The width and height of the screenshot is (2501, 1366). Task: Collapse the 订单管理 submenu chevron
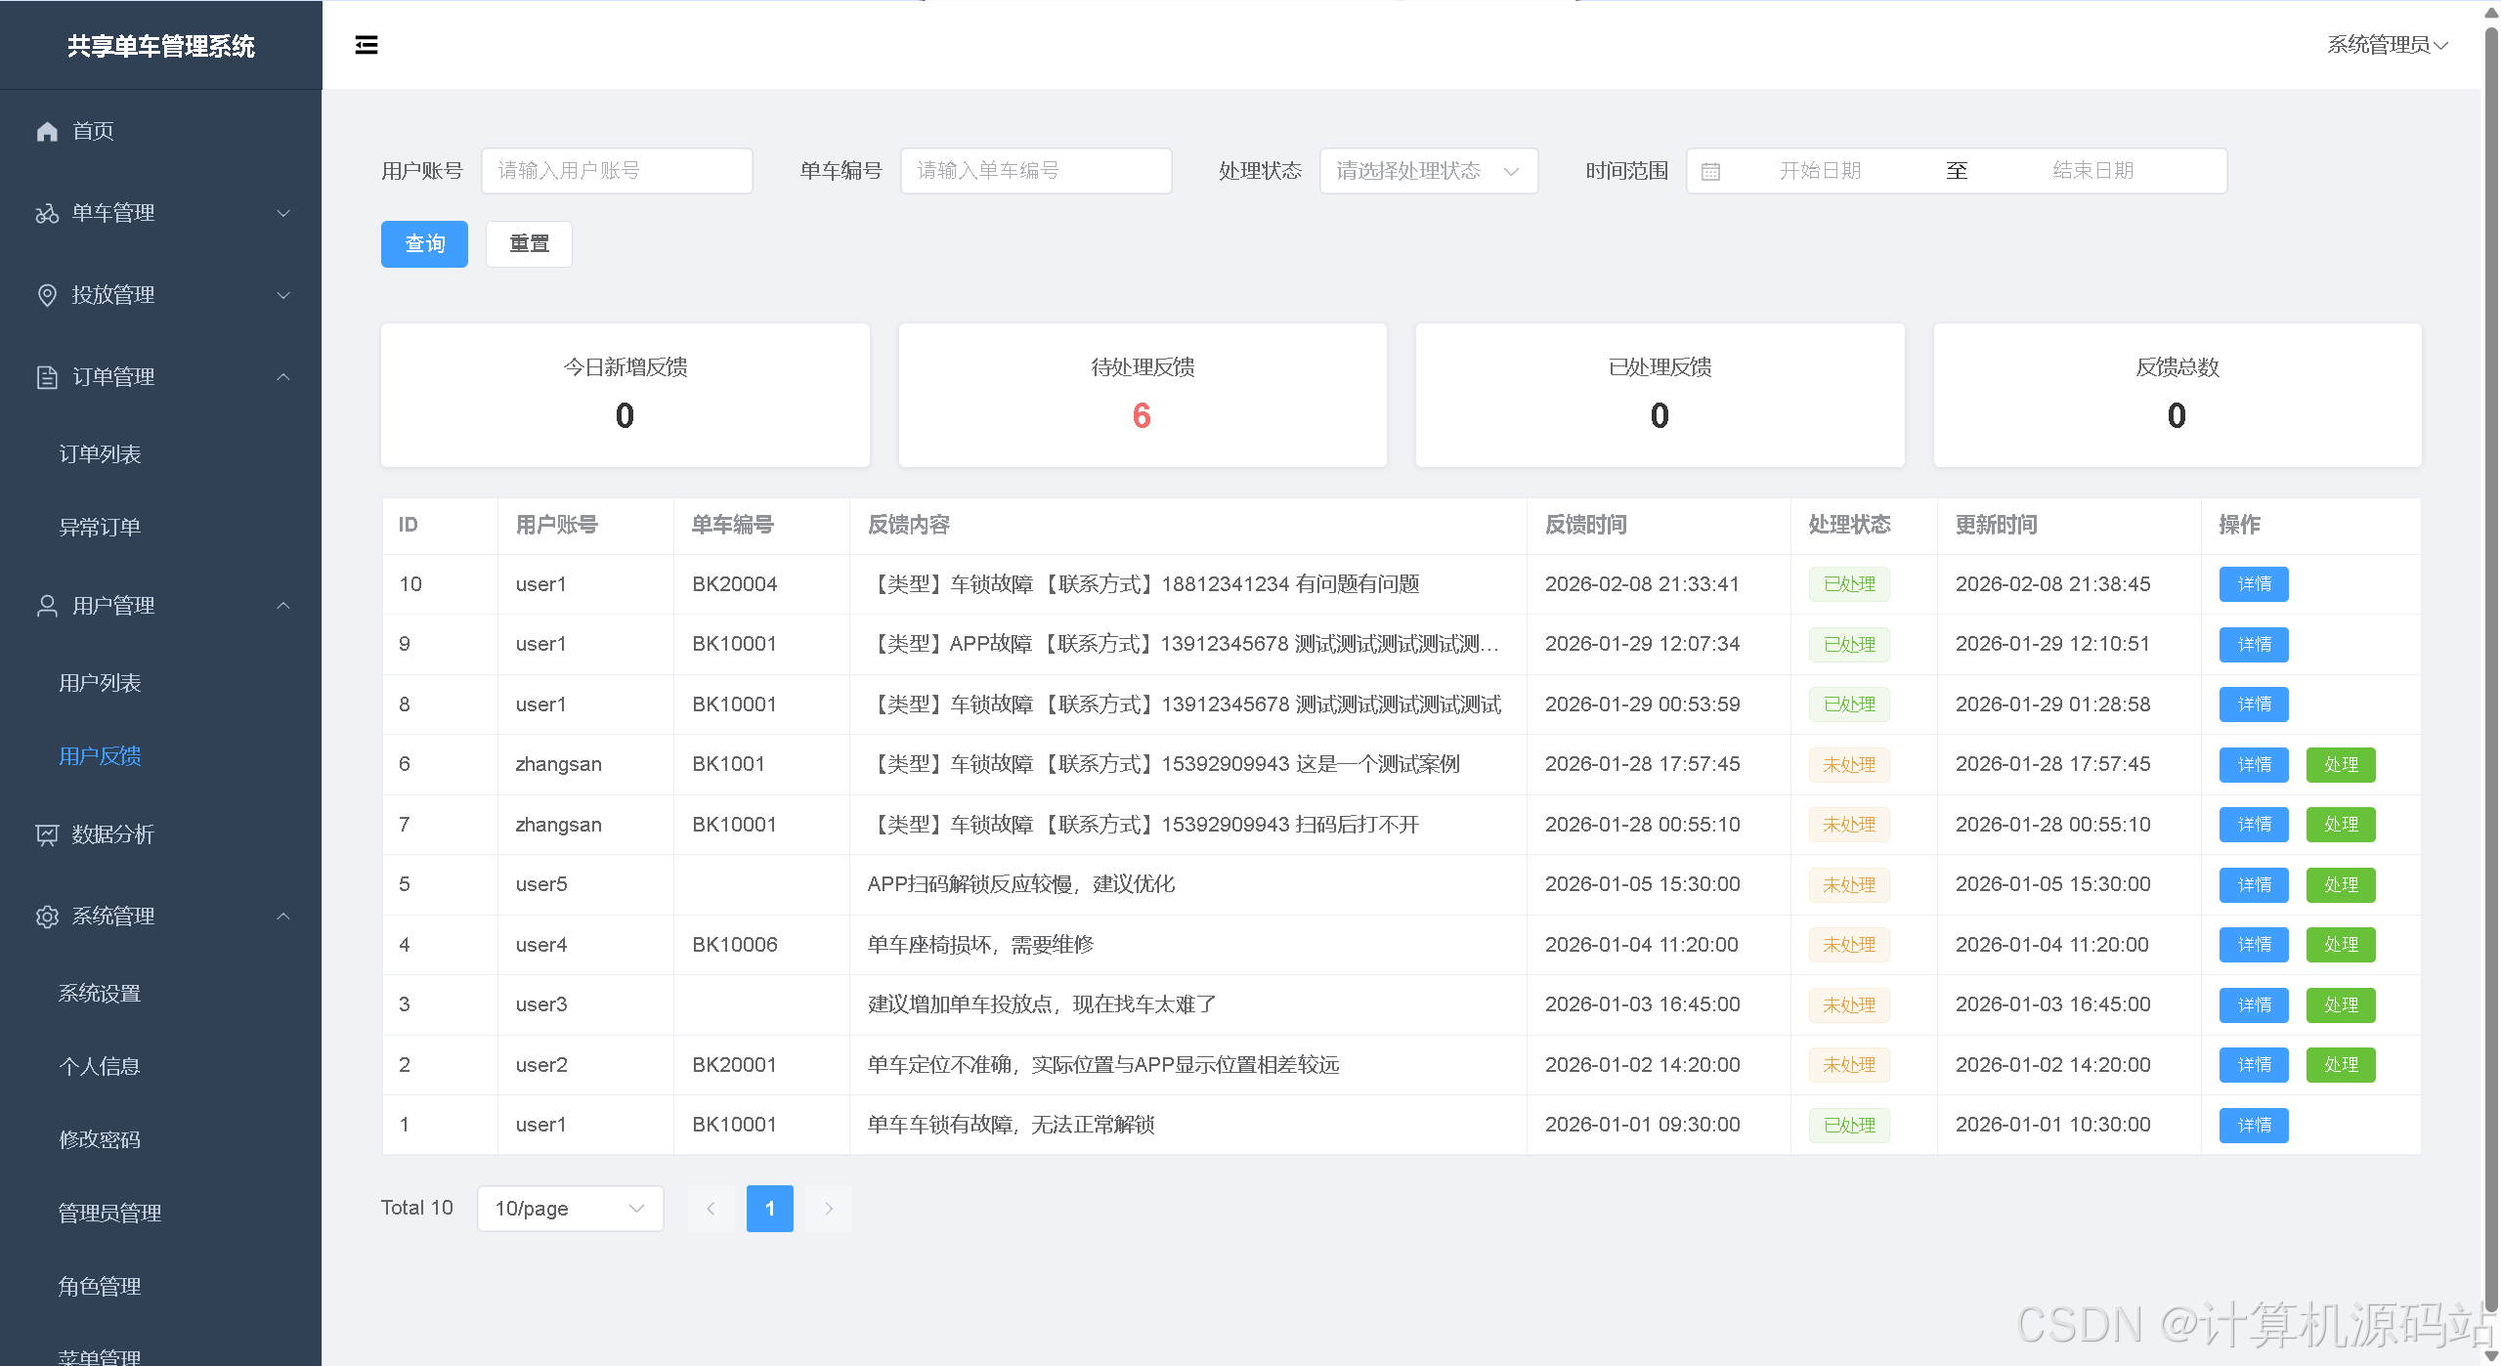283,377
